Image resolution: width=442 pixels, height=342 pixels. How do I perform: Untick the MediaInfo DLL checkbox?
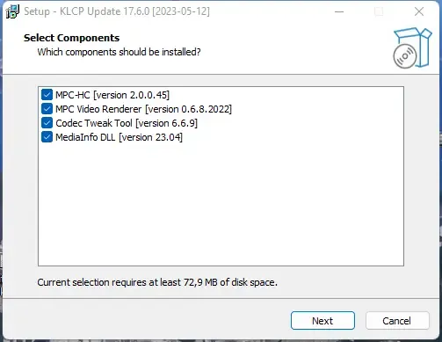(47, 137)
